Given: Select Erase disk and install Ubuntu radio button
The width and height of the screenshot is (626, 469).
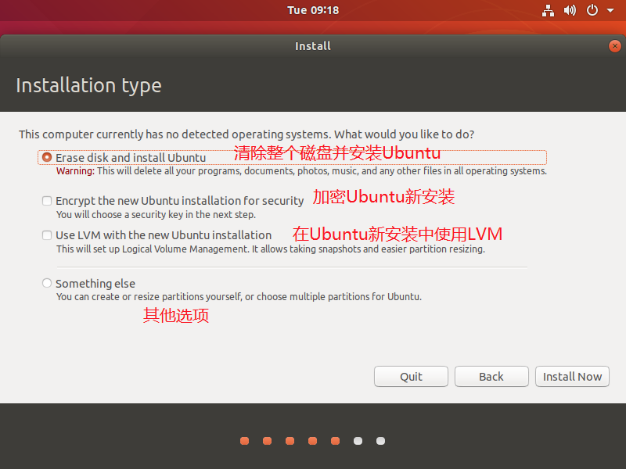Looking at the screenshot, I should click(x=47, y=157).
